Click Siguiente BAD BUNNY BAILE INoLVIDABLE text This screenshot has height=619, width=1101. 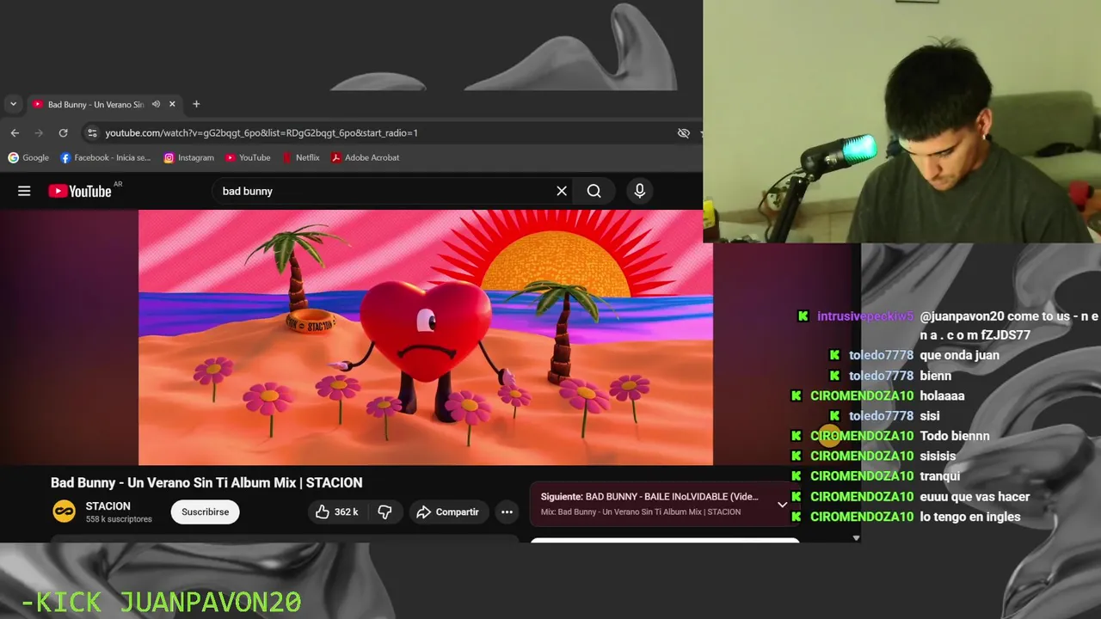(x=649, y=497)
